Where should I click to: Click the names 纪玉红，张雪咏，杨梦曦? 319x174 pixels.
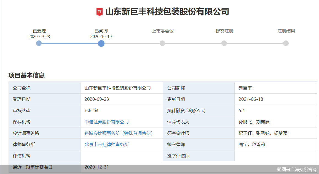pos(263,133)
